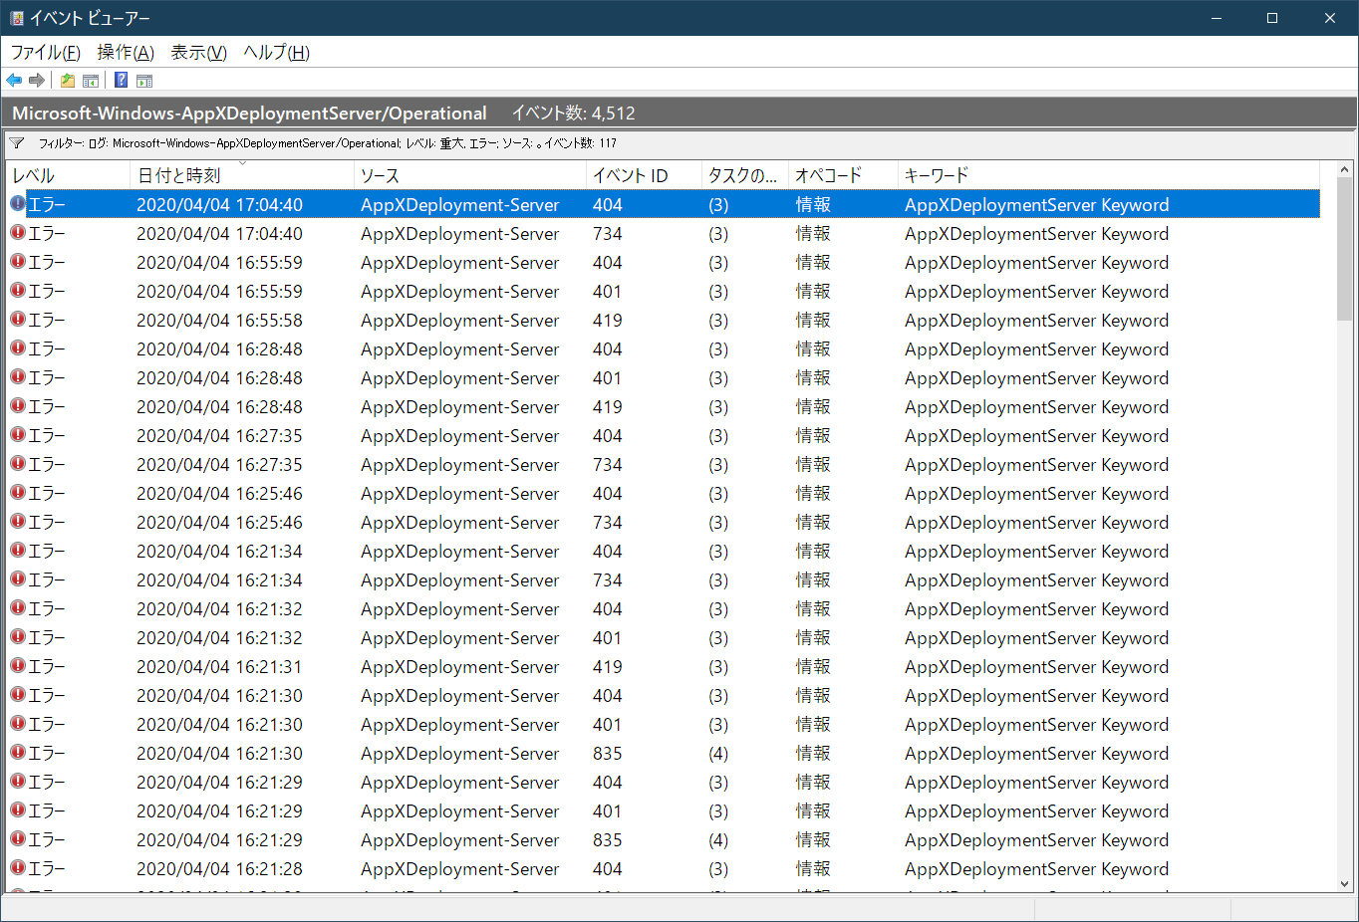Image resolution: width=1359 pixels, height=922 pixels.
Task: Toggle the console tree pane toolbar button
Action: (91, 81)
